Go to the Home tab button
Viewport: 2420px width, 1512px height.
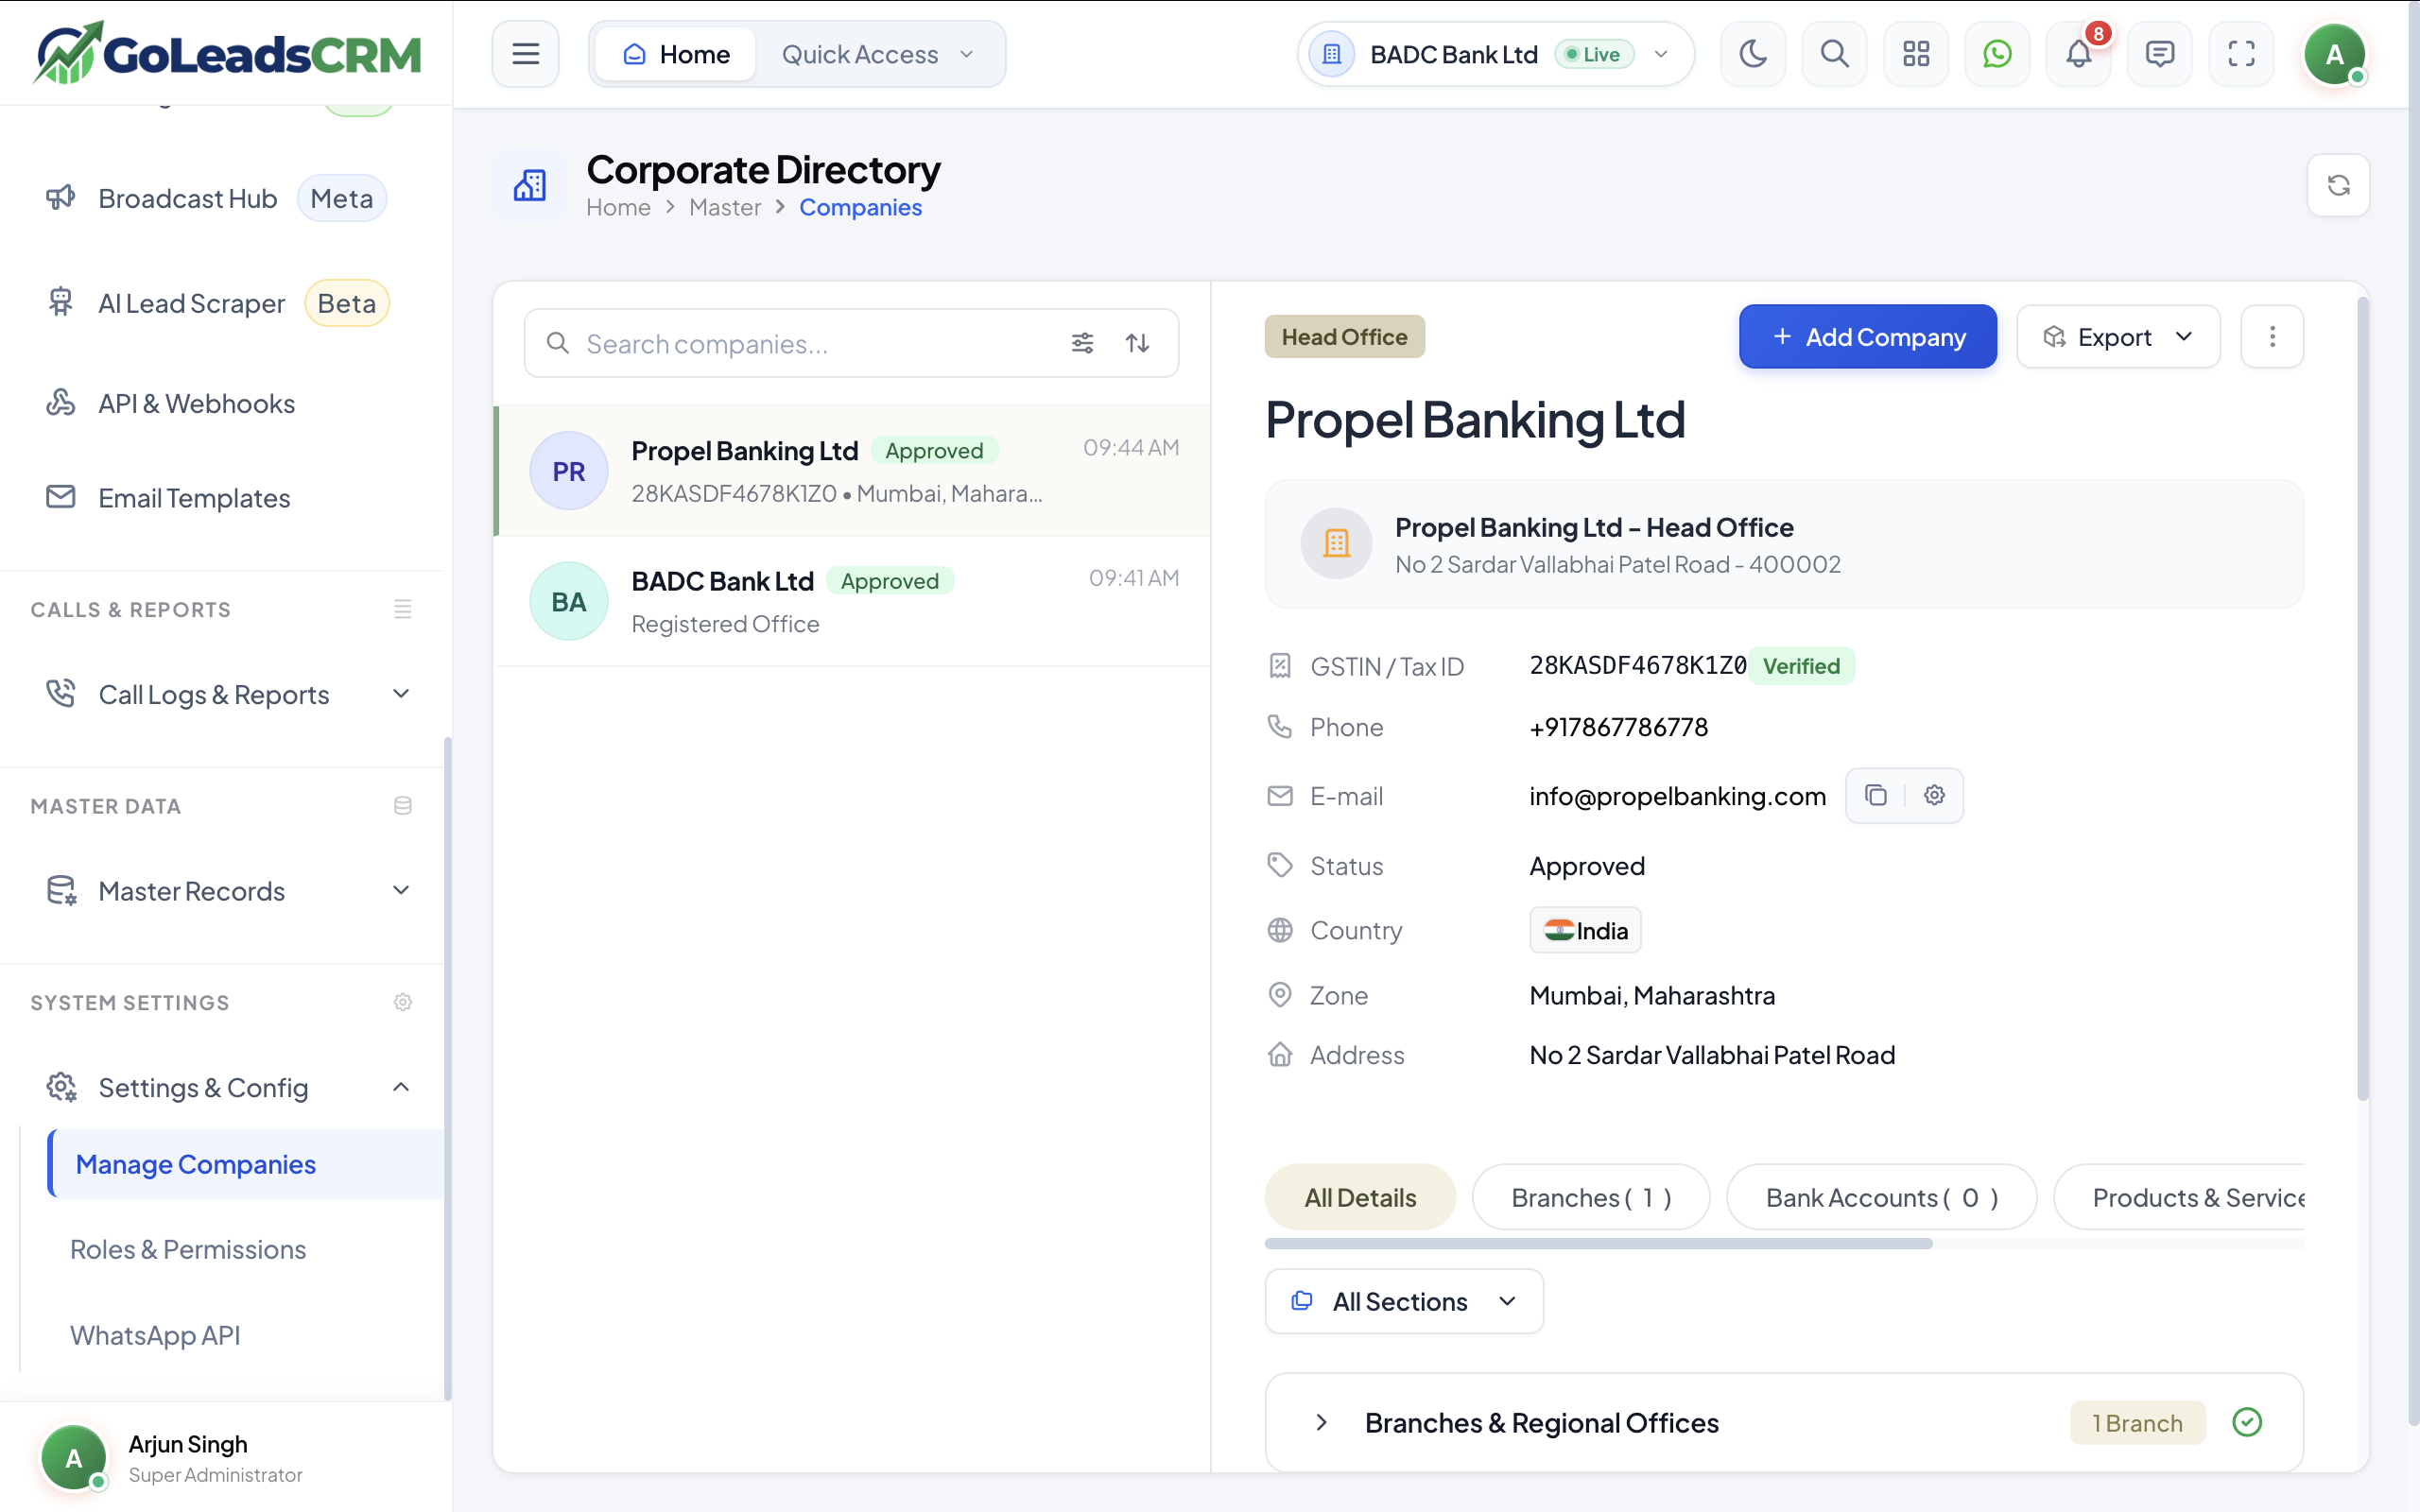pos(676,54)
